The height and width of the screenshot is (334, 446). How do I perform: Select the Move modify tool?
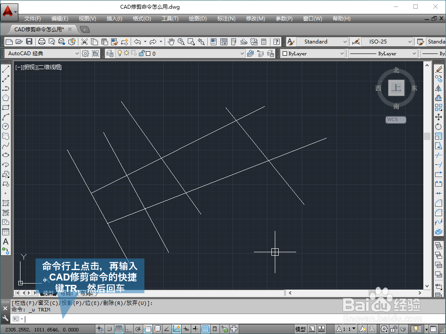point(438,117)
